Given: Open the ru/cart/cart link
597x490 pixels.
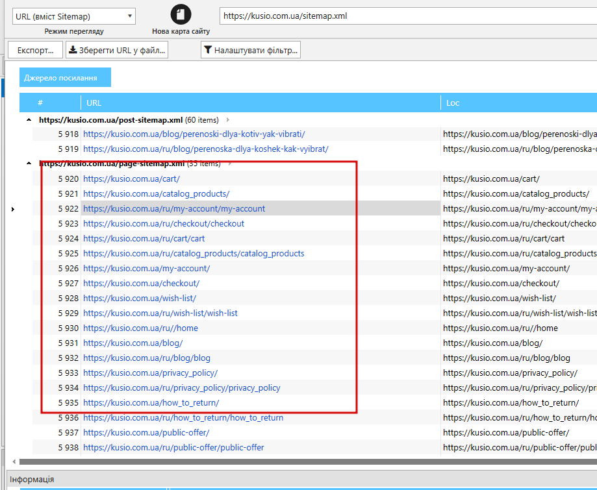Looking at the screenshot, I should [x=144, y=239].
